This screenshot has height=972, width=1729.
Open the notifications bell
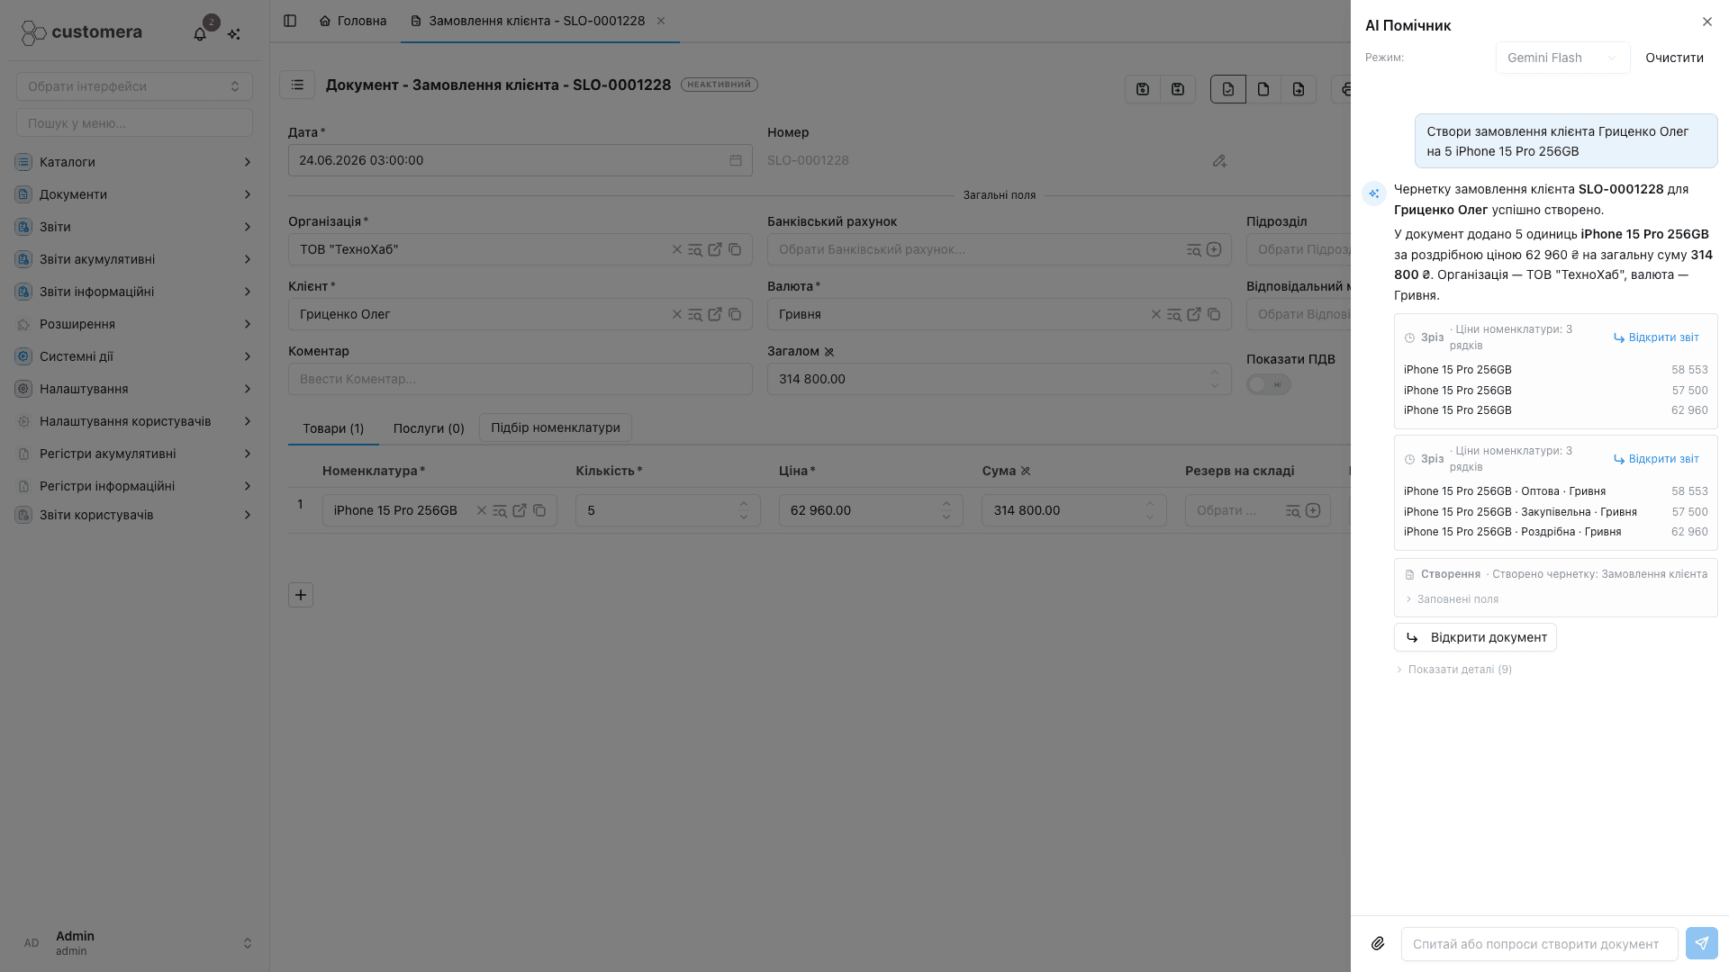(200, 33)
